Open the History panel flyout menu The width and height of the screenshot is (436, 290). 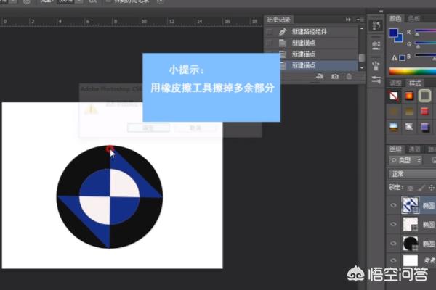[360, 20]
